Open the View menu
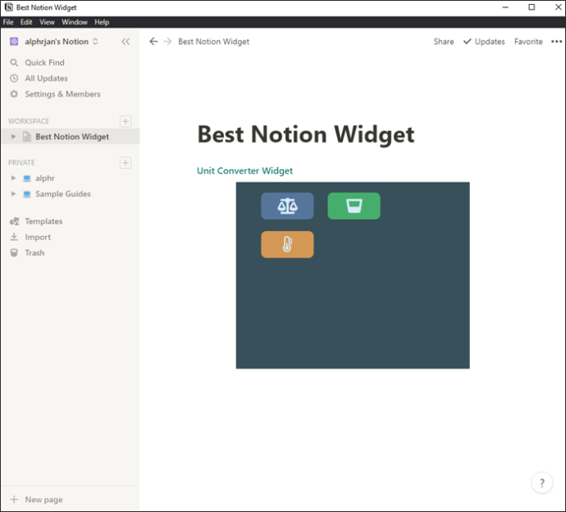The height and width of the screenshot is (512, 566). pyautogui.click(x=47, y=22)
